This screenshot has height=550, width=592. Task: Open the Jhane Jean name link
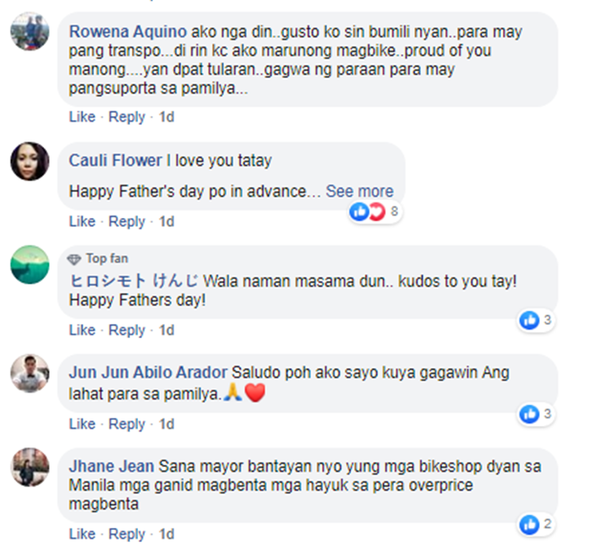click(x=111, y=466)
